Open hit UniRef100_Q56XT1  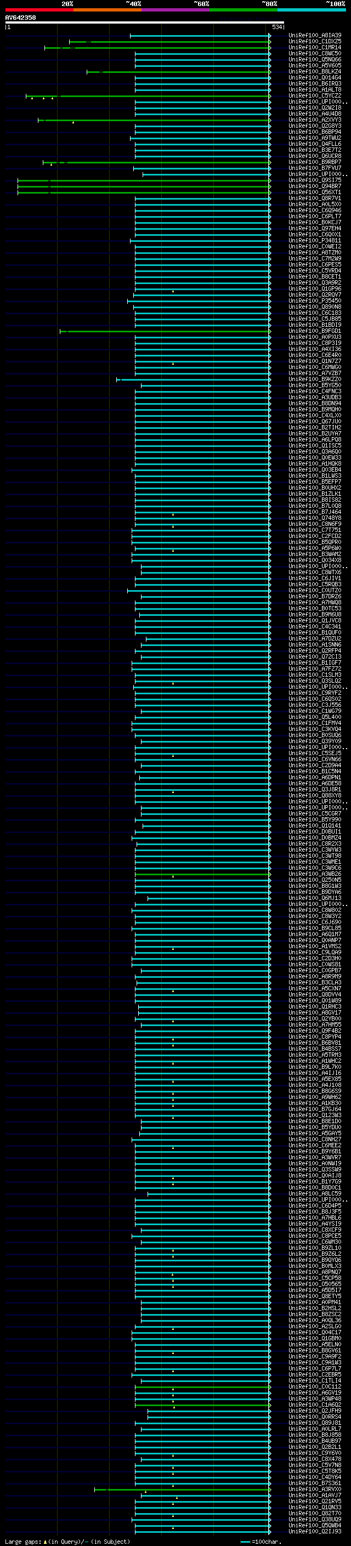pyautogui.click(x=315, y=192)
